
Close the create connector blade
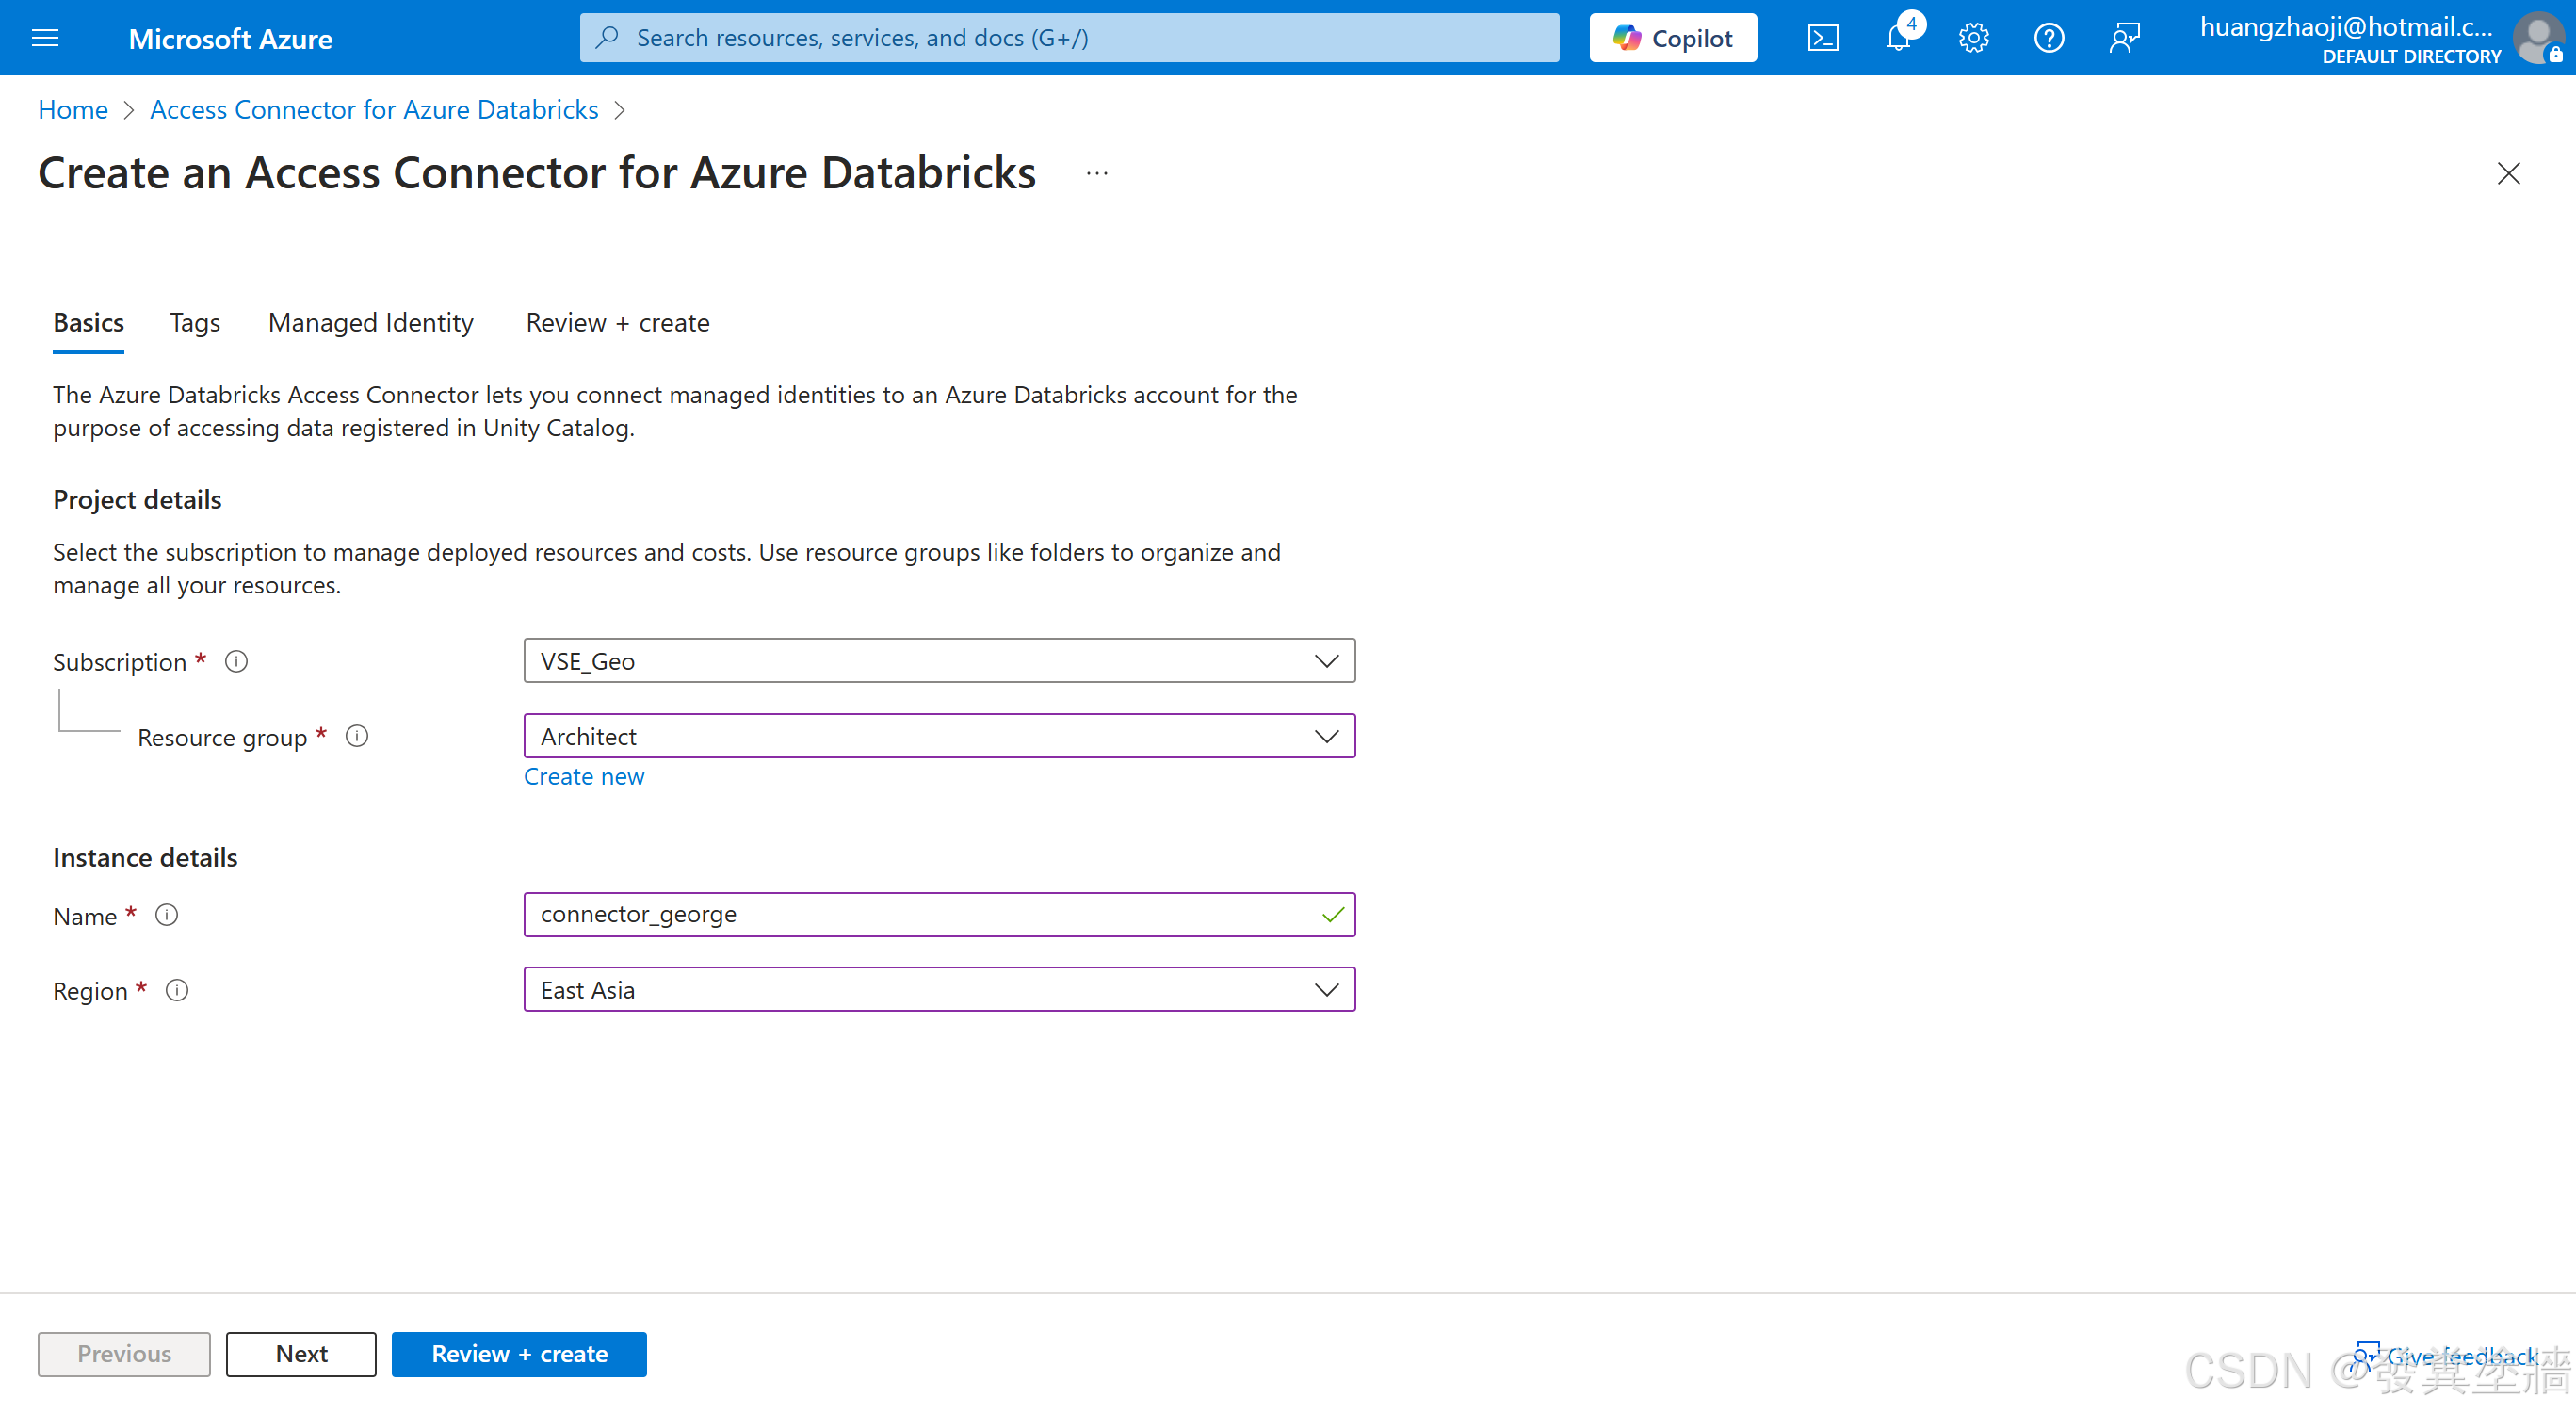[x=2508, y=174]
